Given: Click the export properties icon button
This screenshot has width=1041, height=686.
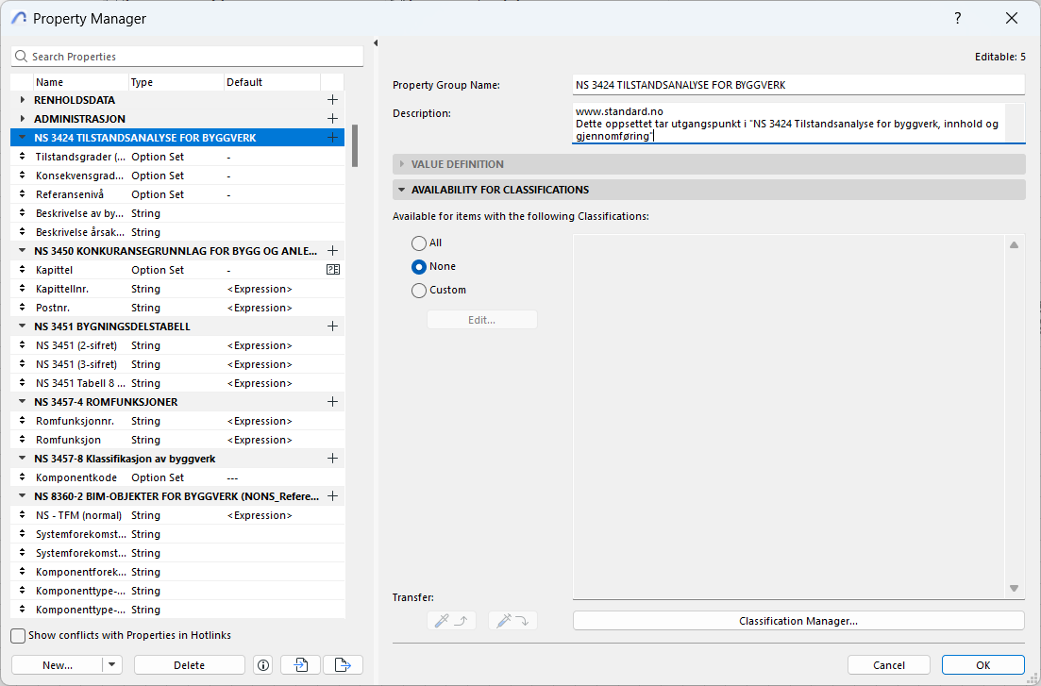Looking at the screenshot, I should 343,665.
